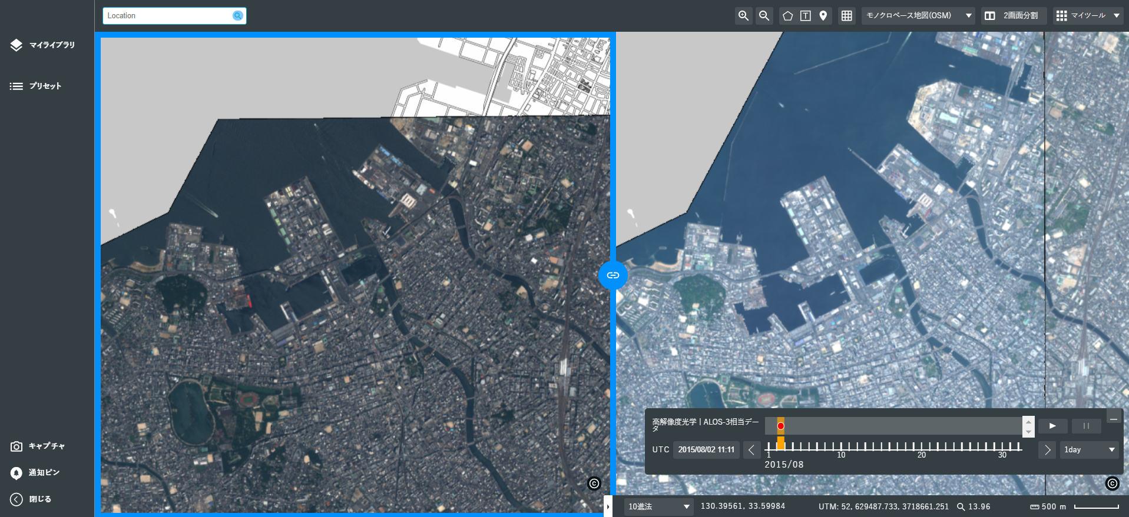Open the マイライブラリ menu
Viewport: 1129px width, 517px height.
point(42,45)
